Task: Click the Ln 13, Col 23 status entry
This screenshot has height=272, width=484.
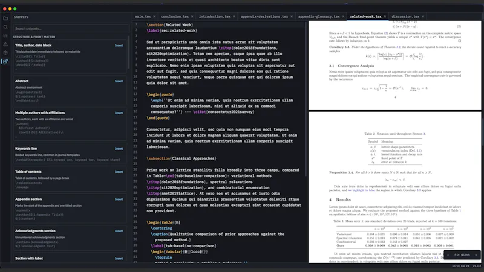Action: (x=460, y=266)
